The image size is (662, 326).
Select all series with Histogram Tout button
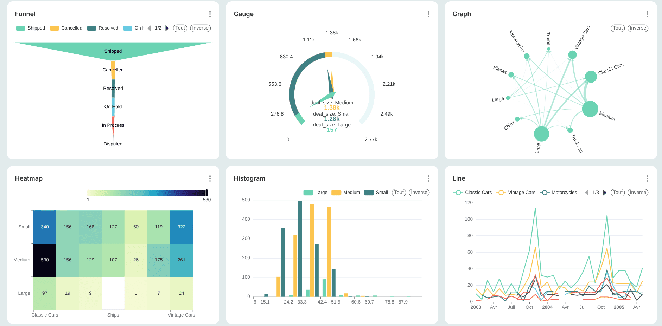tap(399, 193)
